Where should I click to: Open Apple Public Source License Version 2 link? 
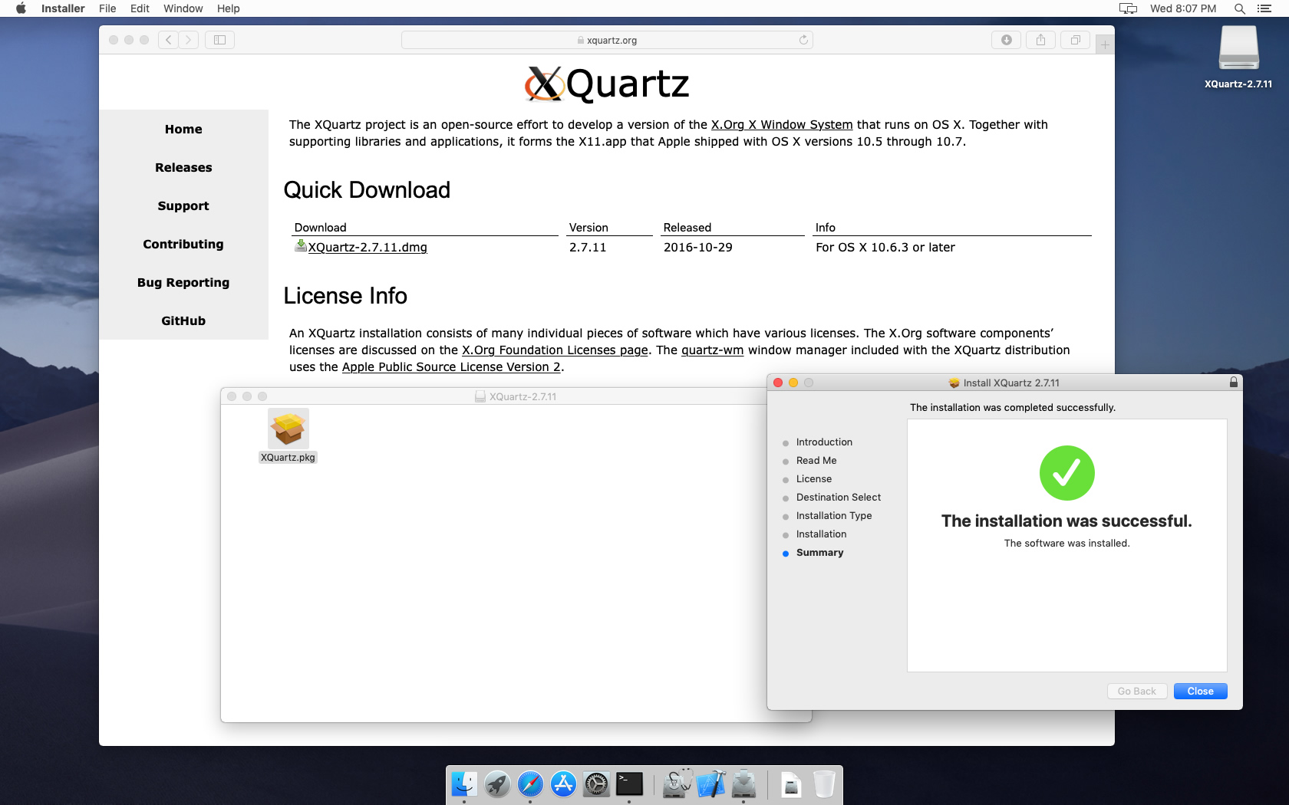(451, 367)
